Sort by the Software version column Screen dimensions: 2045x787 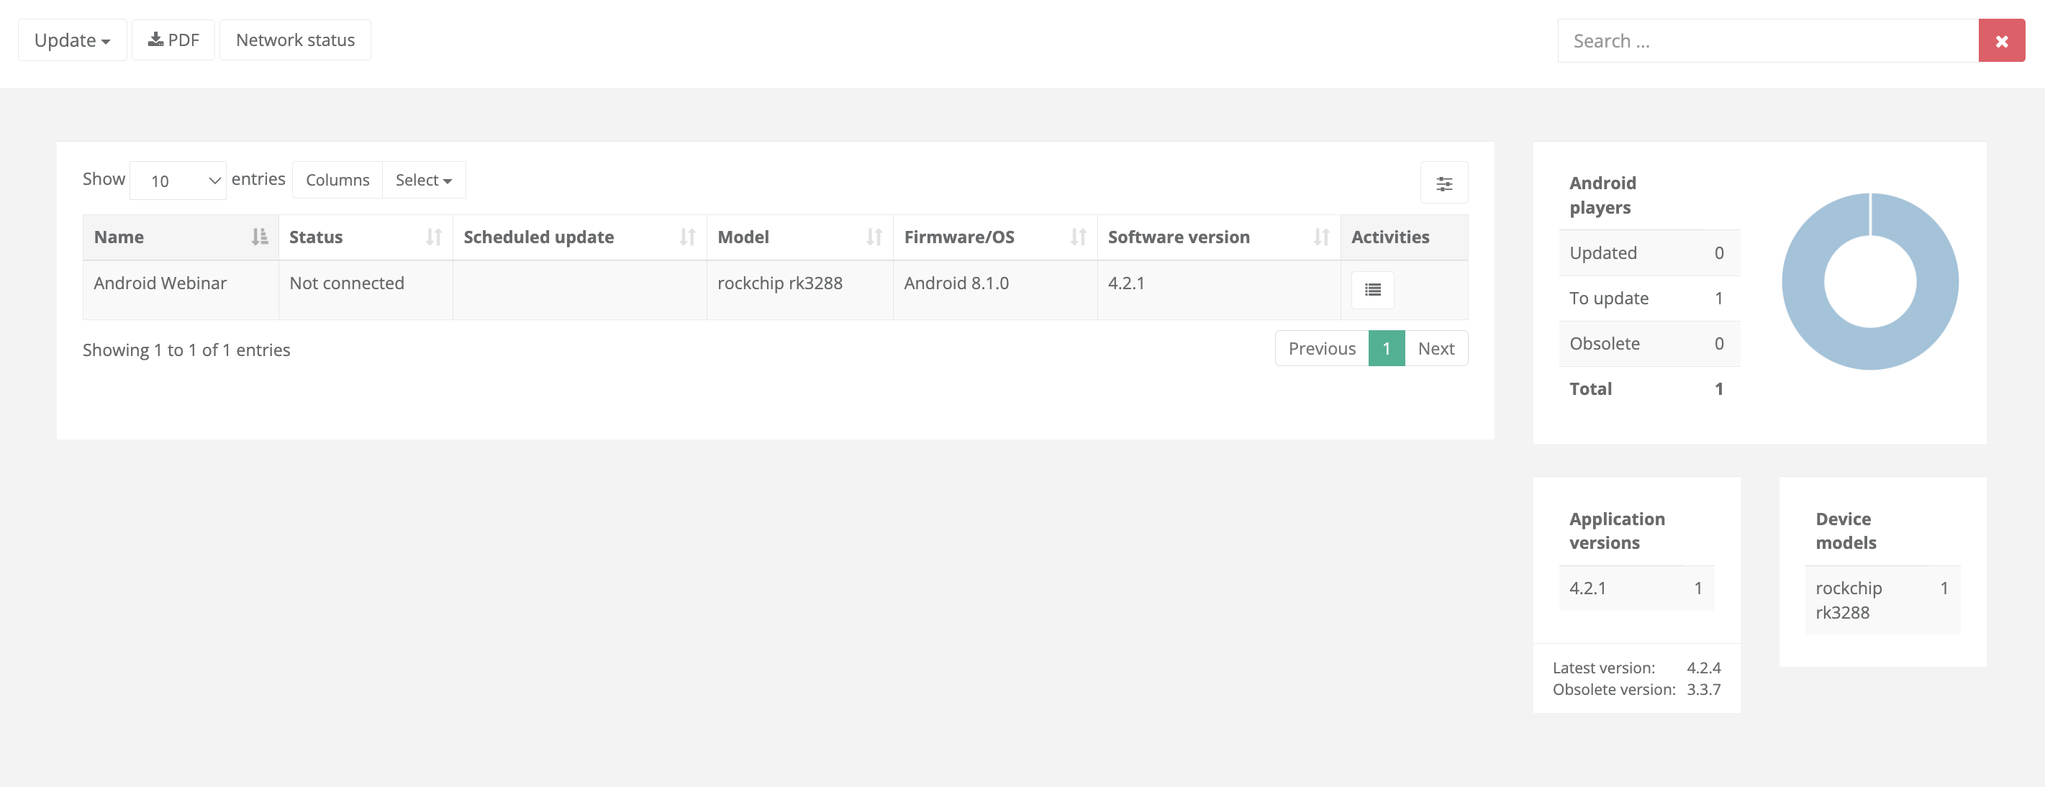coord(1217,237)
